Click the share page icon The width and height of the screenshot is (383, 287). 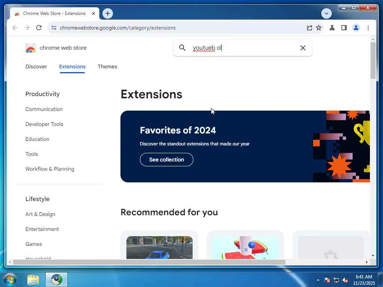click(x=309, y=28)
